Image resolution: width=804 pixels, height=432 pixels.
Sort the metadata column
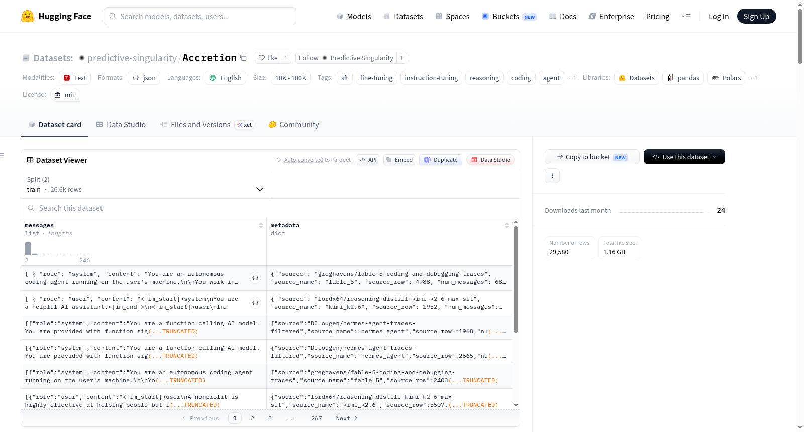pyautogui.click(x=507, y=225)
